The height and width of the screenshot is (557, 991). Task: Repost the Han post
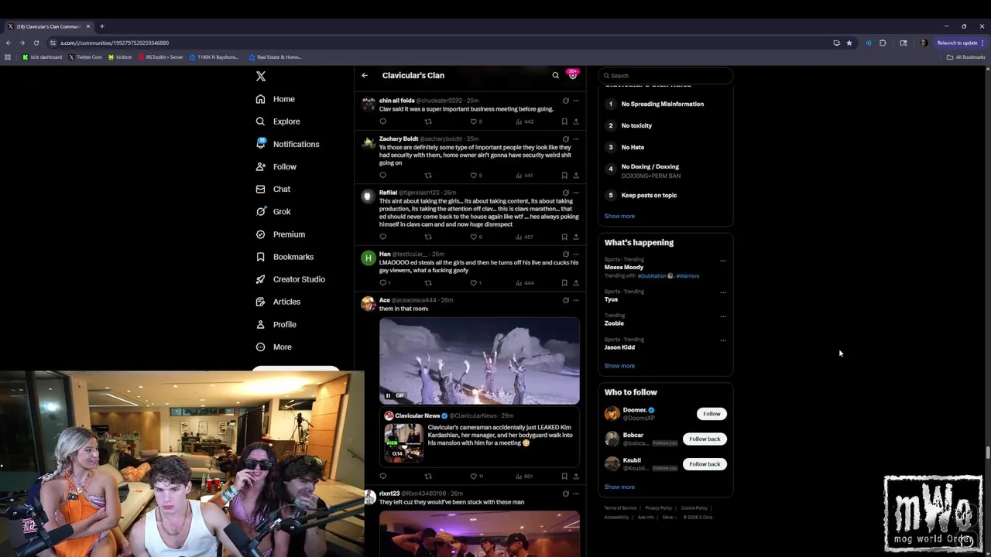coord(428,283)
